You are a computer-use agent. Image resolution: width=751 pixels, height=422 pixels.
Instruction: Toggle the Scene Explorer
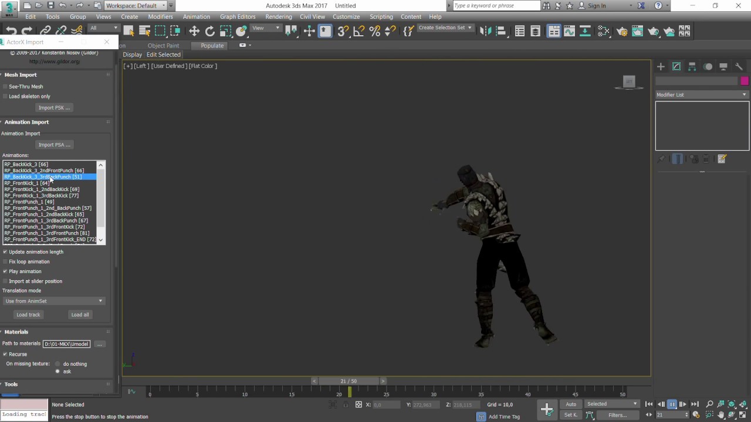[x=520, y=31]
